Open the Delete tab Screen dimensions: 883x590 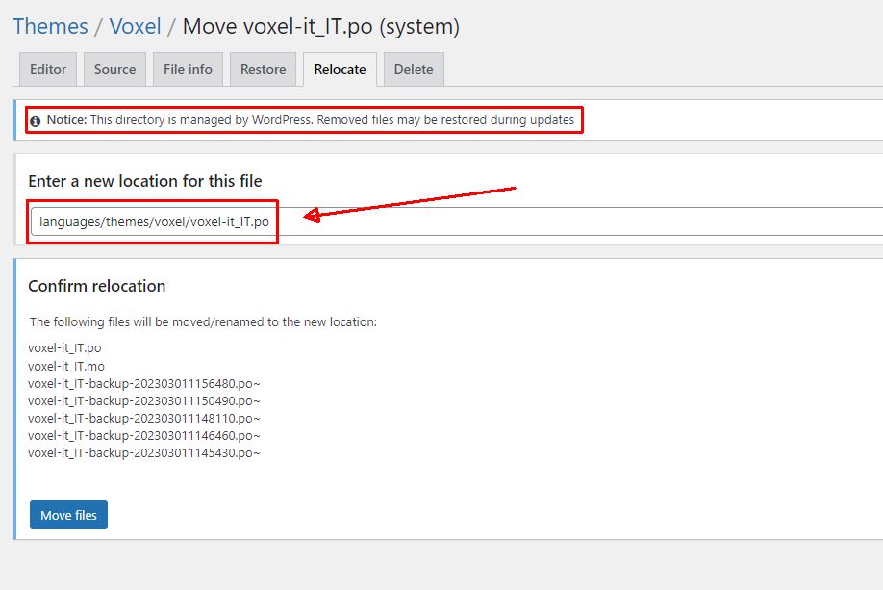click(413, 68)
